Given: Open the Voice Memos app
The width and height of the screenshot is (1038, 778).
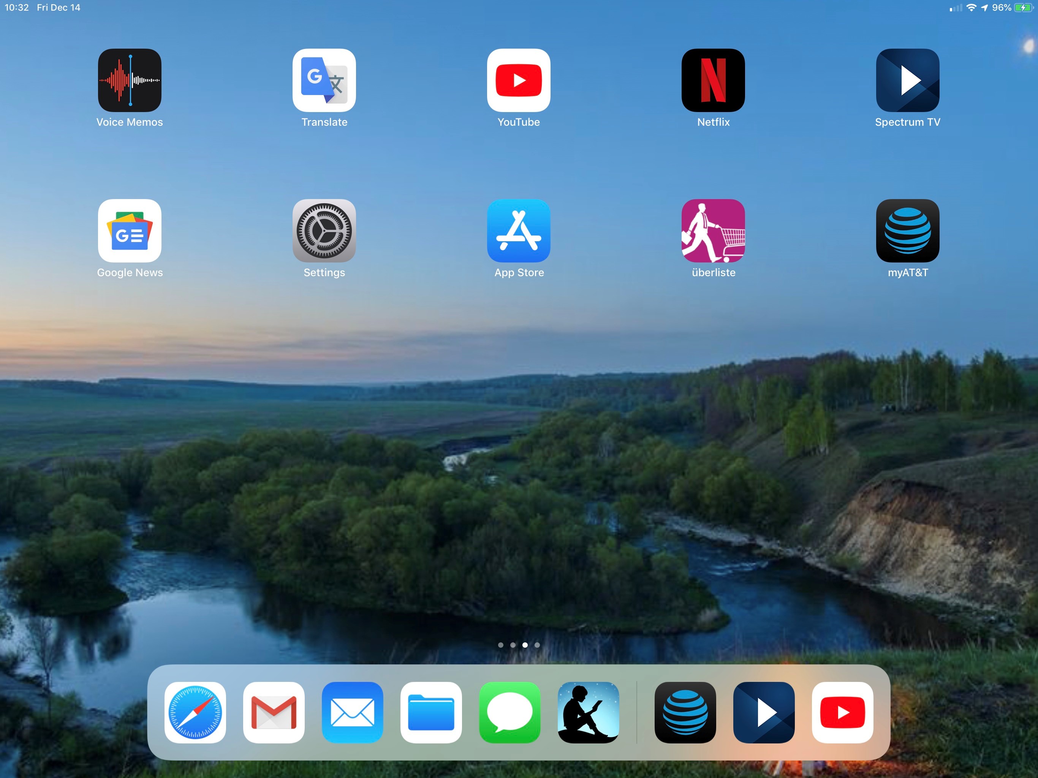Looking at the screenshot, I should pos(130,80).
